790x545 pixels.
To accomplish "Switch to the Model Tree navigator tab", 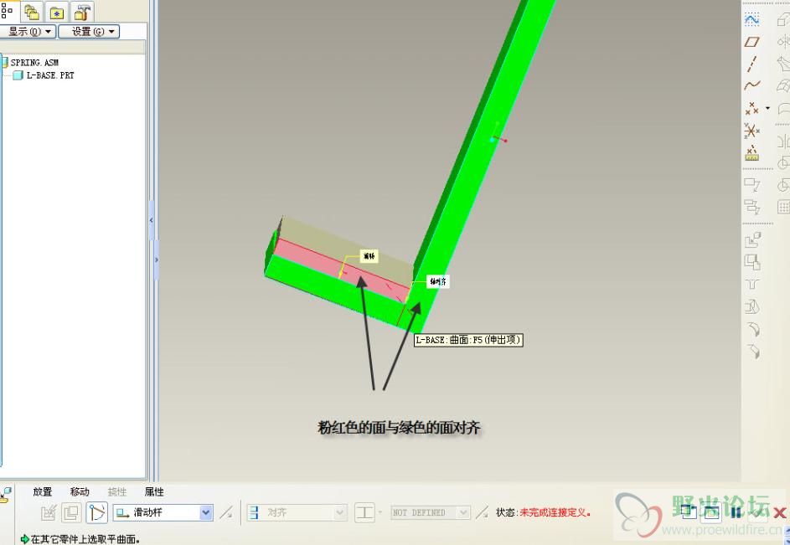I will tap(7, 11).
